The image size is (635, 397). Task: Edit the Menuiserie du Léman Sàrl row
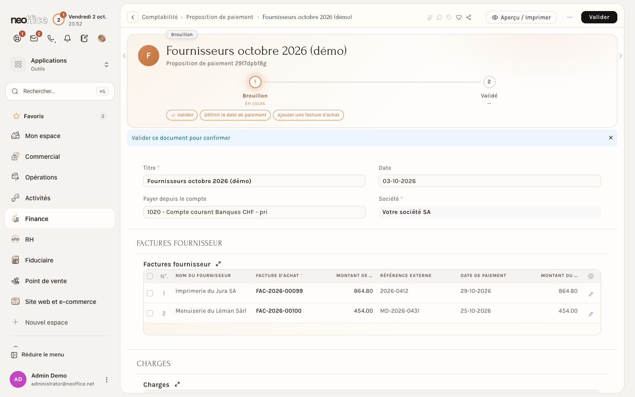591,314
